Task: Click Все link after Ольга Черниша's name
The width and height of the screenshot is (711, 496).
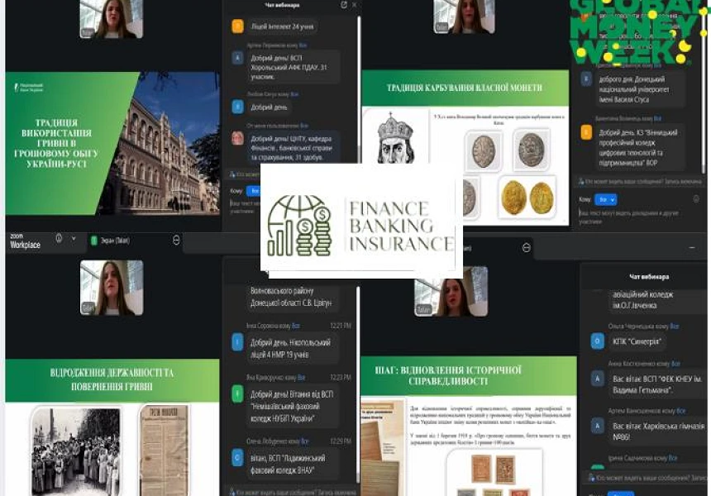Action: point(675,327)
